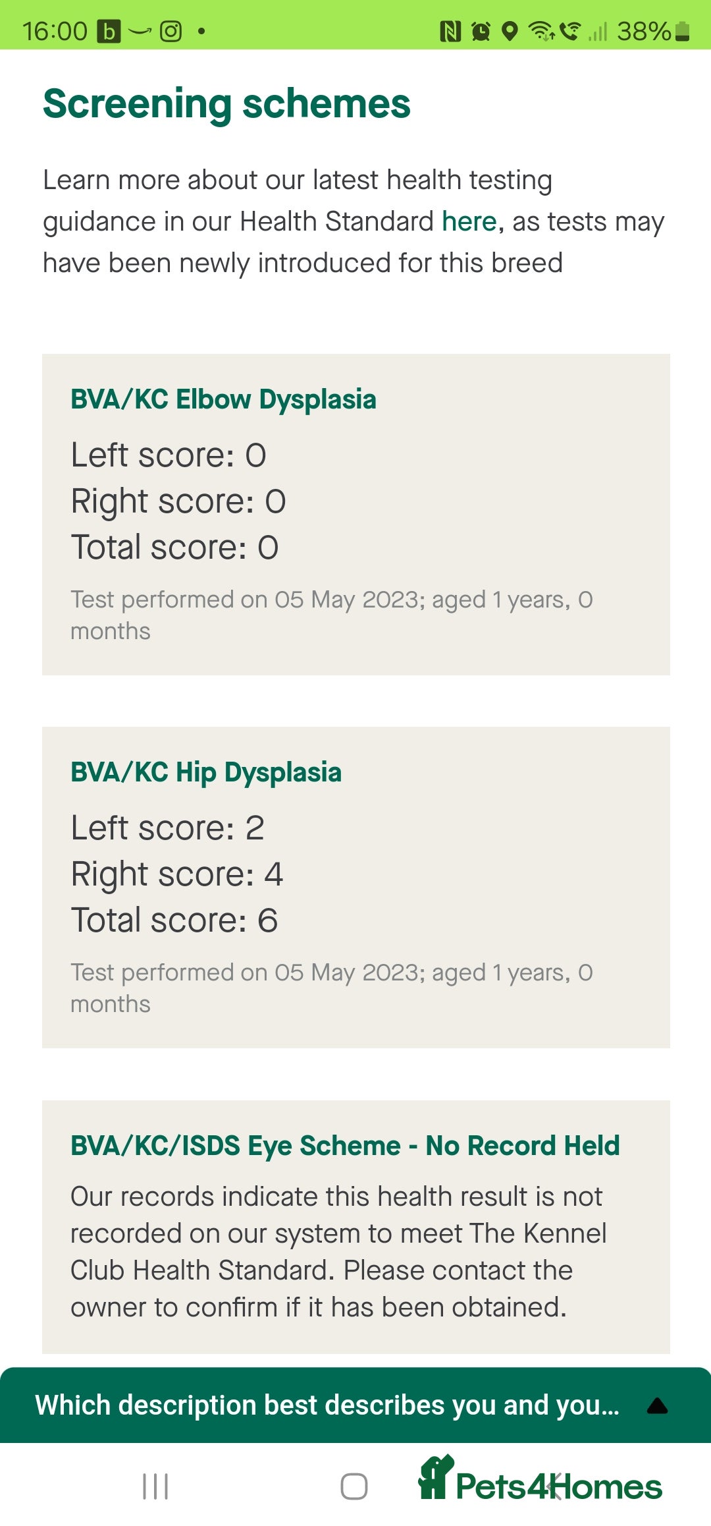
Task: Tap the NFC status icon
Action: (450, 31)
